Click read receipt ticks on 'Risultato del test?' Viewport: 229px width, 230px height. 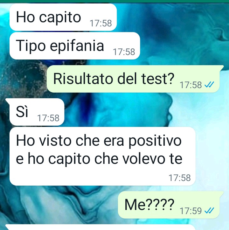coord(209,85)
